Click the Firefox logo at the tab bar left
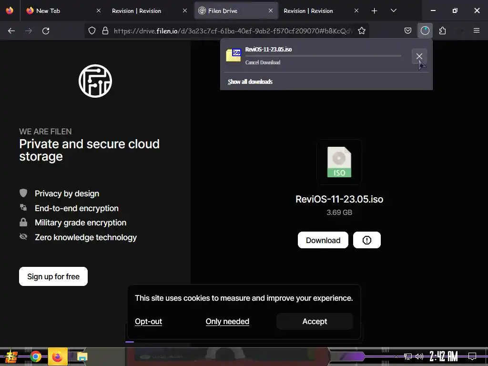The image size is (488, 366). pos(10,10)
